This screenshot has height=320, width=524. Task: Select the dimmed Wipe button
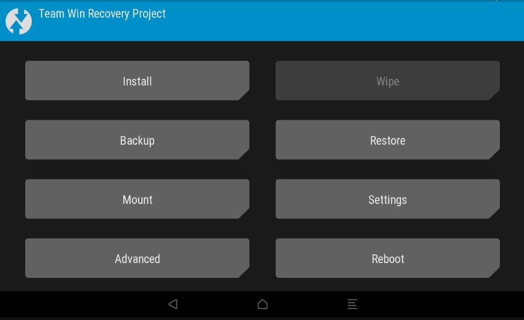click(388, 80)
